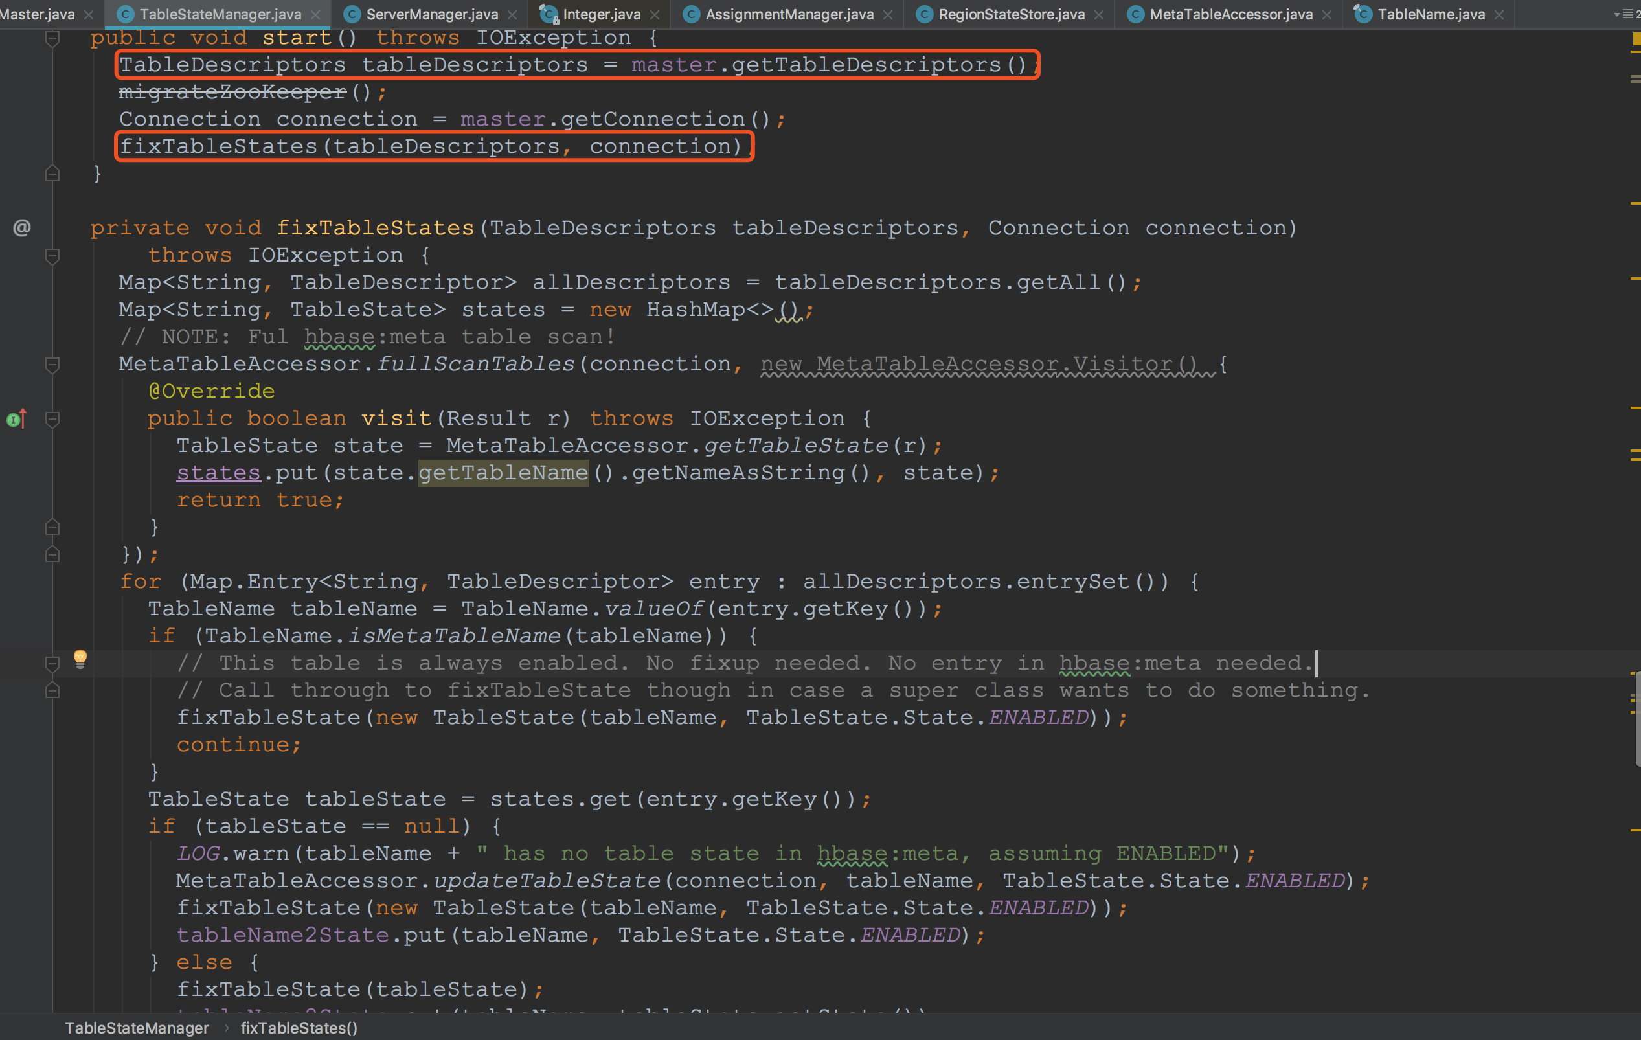Click the deprecated migrateZooKeeper call
The image size is (1641, 1040).
tap(233, 92)
